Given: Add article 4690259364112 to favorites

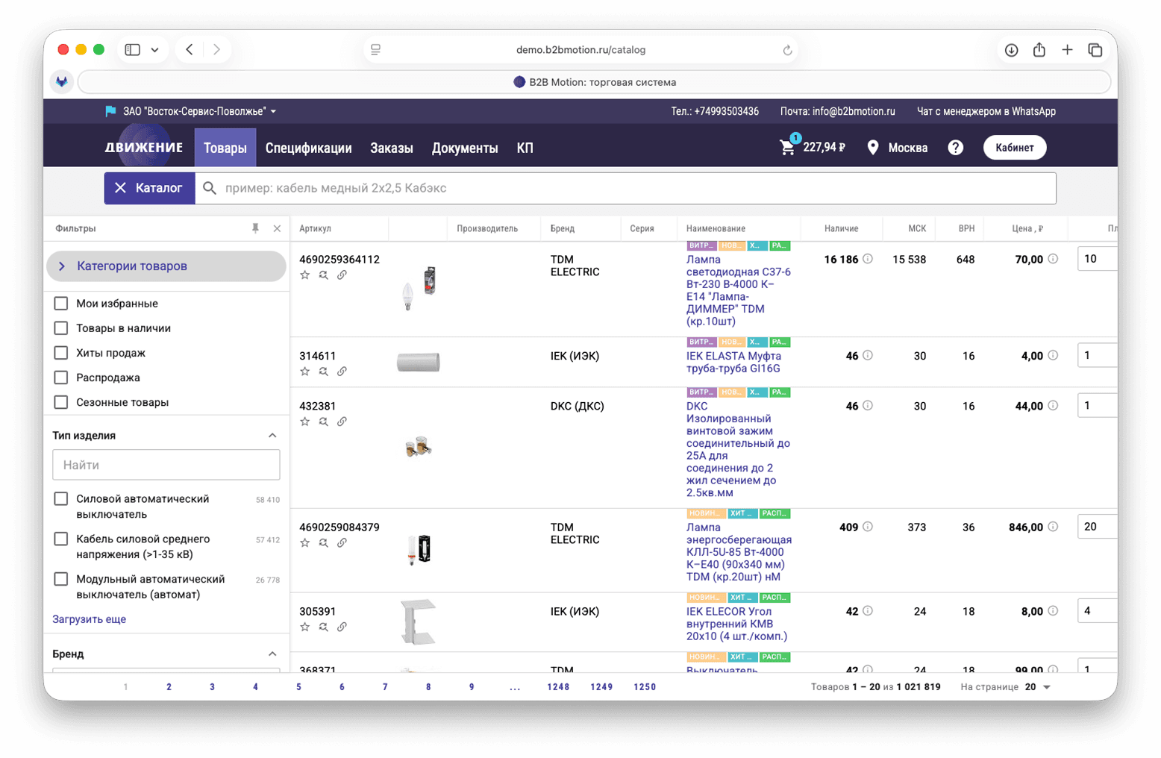Looking at the screenshot, I should 304,275.
